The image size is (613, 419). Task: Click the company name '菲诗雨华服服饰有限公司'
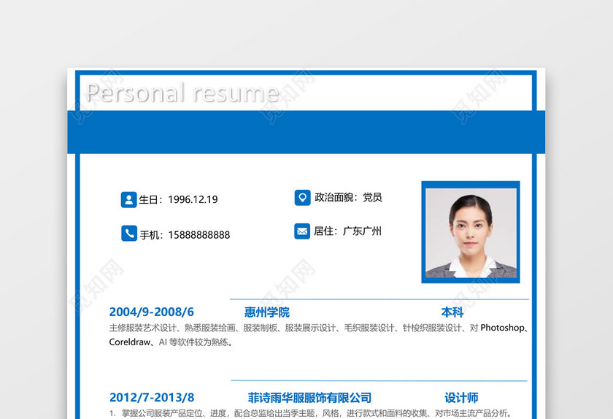(x=309, y=398)
